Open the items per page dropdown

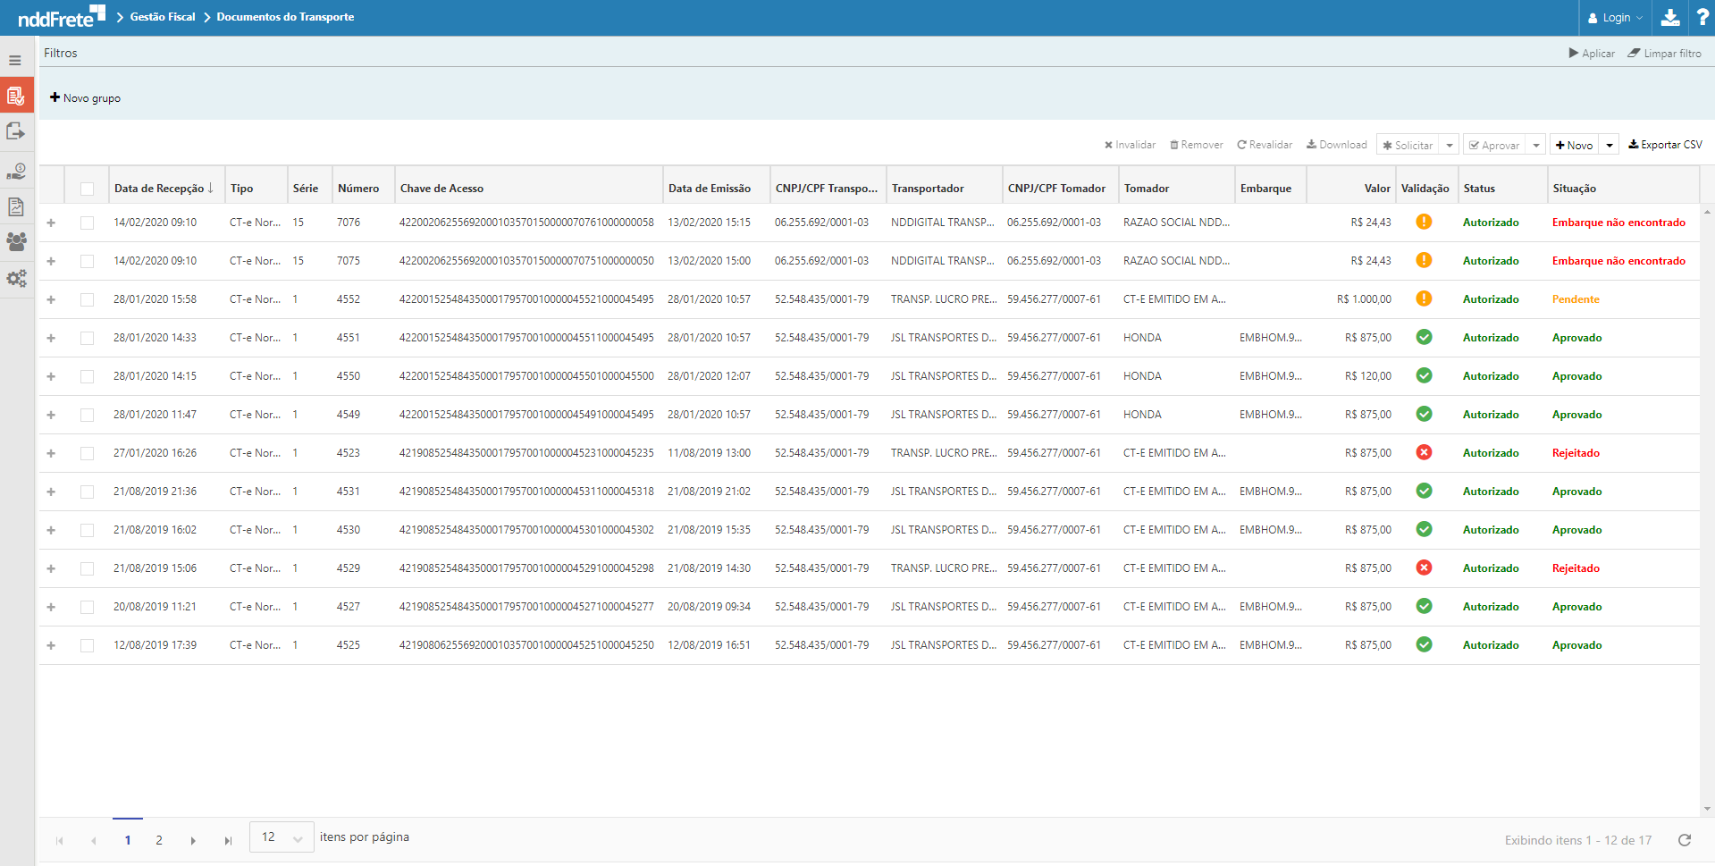(x=282, y=837)
